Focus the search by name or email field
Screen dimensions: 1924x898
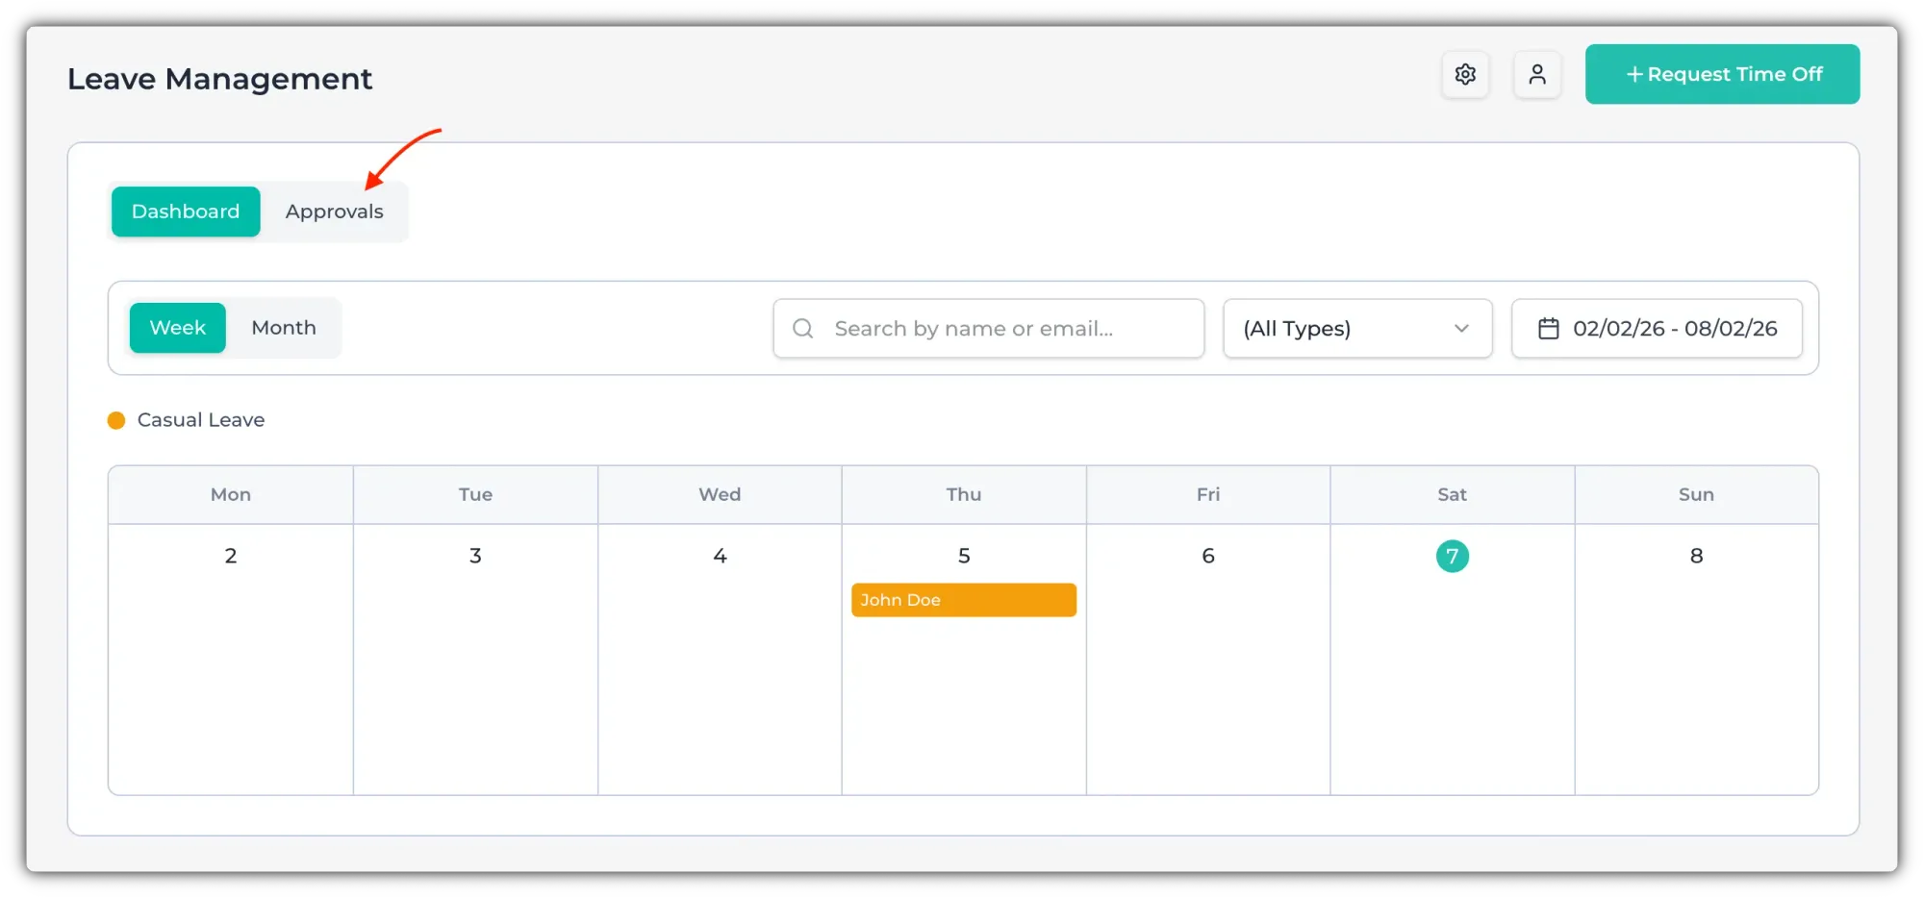pyautogui.click(x=1000, y=329)
